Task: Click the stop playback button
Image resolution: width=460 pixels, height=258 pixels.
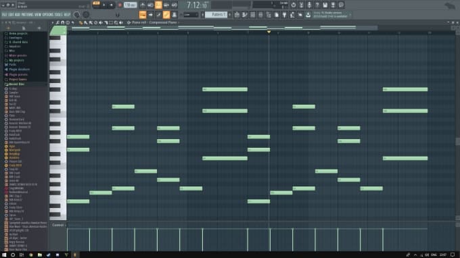Action: 111,5
